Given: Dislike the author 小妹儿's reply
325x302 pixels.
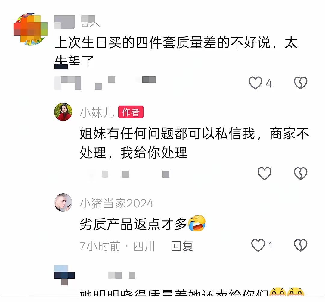Looking at the screenshot, I should [301, 173].
